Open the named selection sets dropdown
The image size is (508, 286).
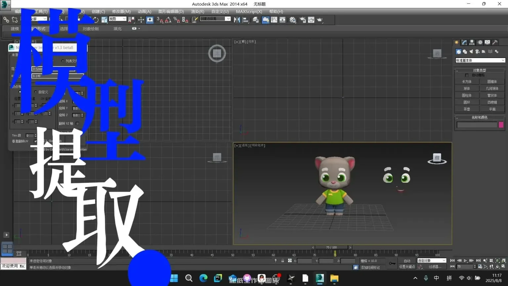pyautogui.click(x=215, y=19)
